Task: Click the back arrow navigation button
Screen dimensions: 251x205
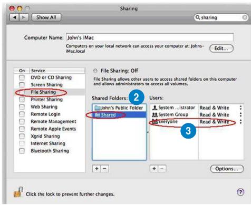Action: [x=15, y=17]
